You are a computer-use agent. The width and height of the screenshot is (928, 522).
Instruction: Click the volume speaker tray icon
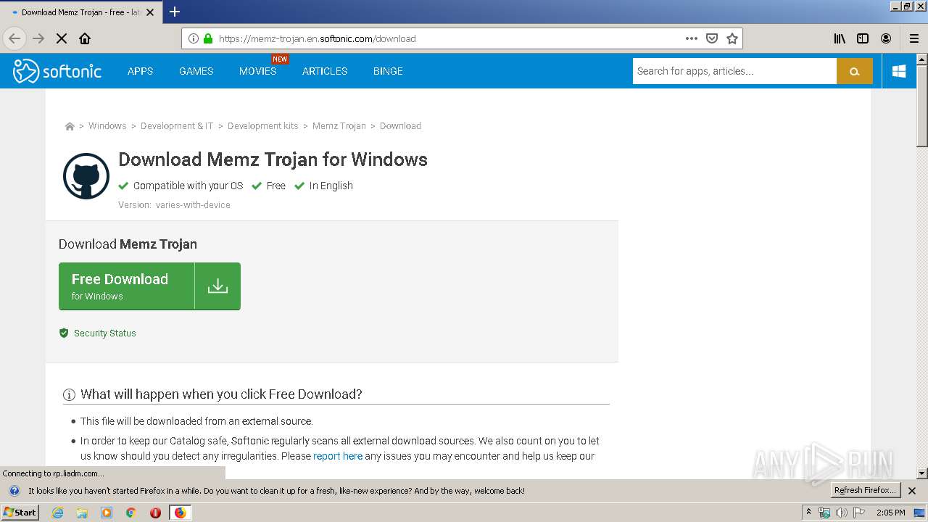[x=841, y=513]
